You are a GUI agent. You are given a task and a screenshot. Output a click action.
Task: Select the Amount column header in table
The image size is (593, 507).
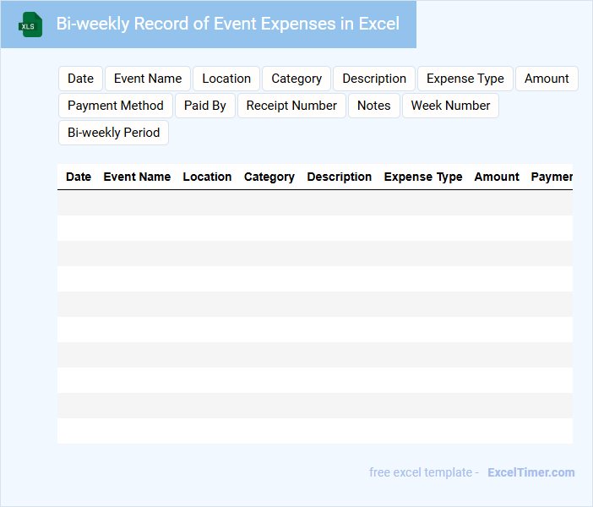[x=497, y=177]
